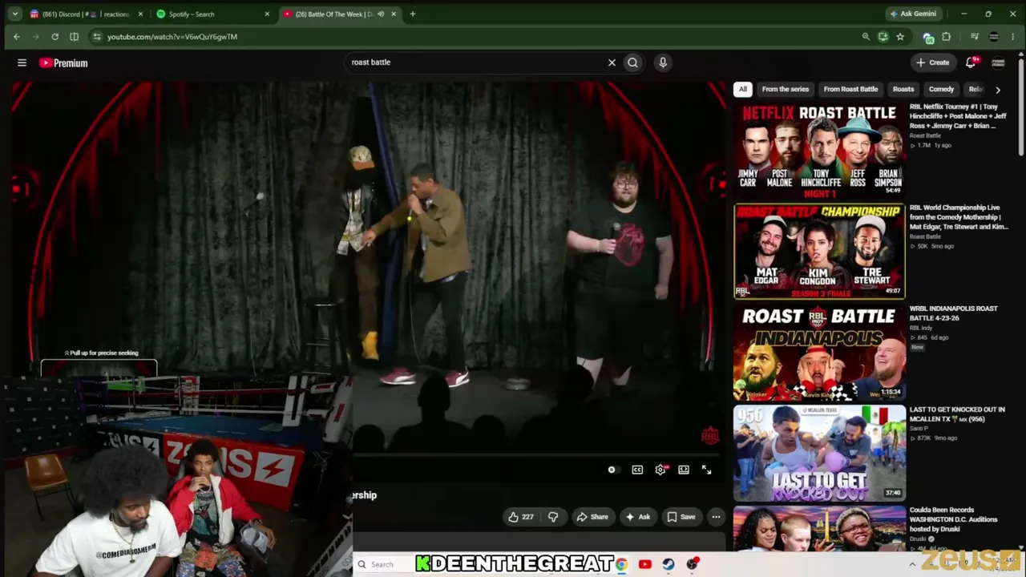This screenshot has height=577, width=1026.
Task: Click the Ask Gemini button
Action: pyautogui.click(x=913, y=14)
